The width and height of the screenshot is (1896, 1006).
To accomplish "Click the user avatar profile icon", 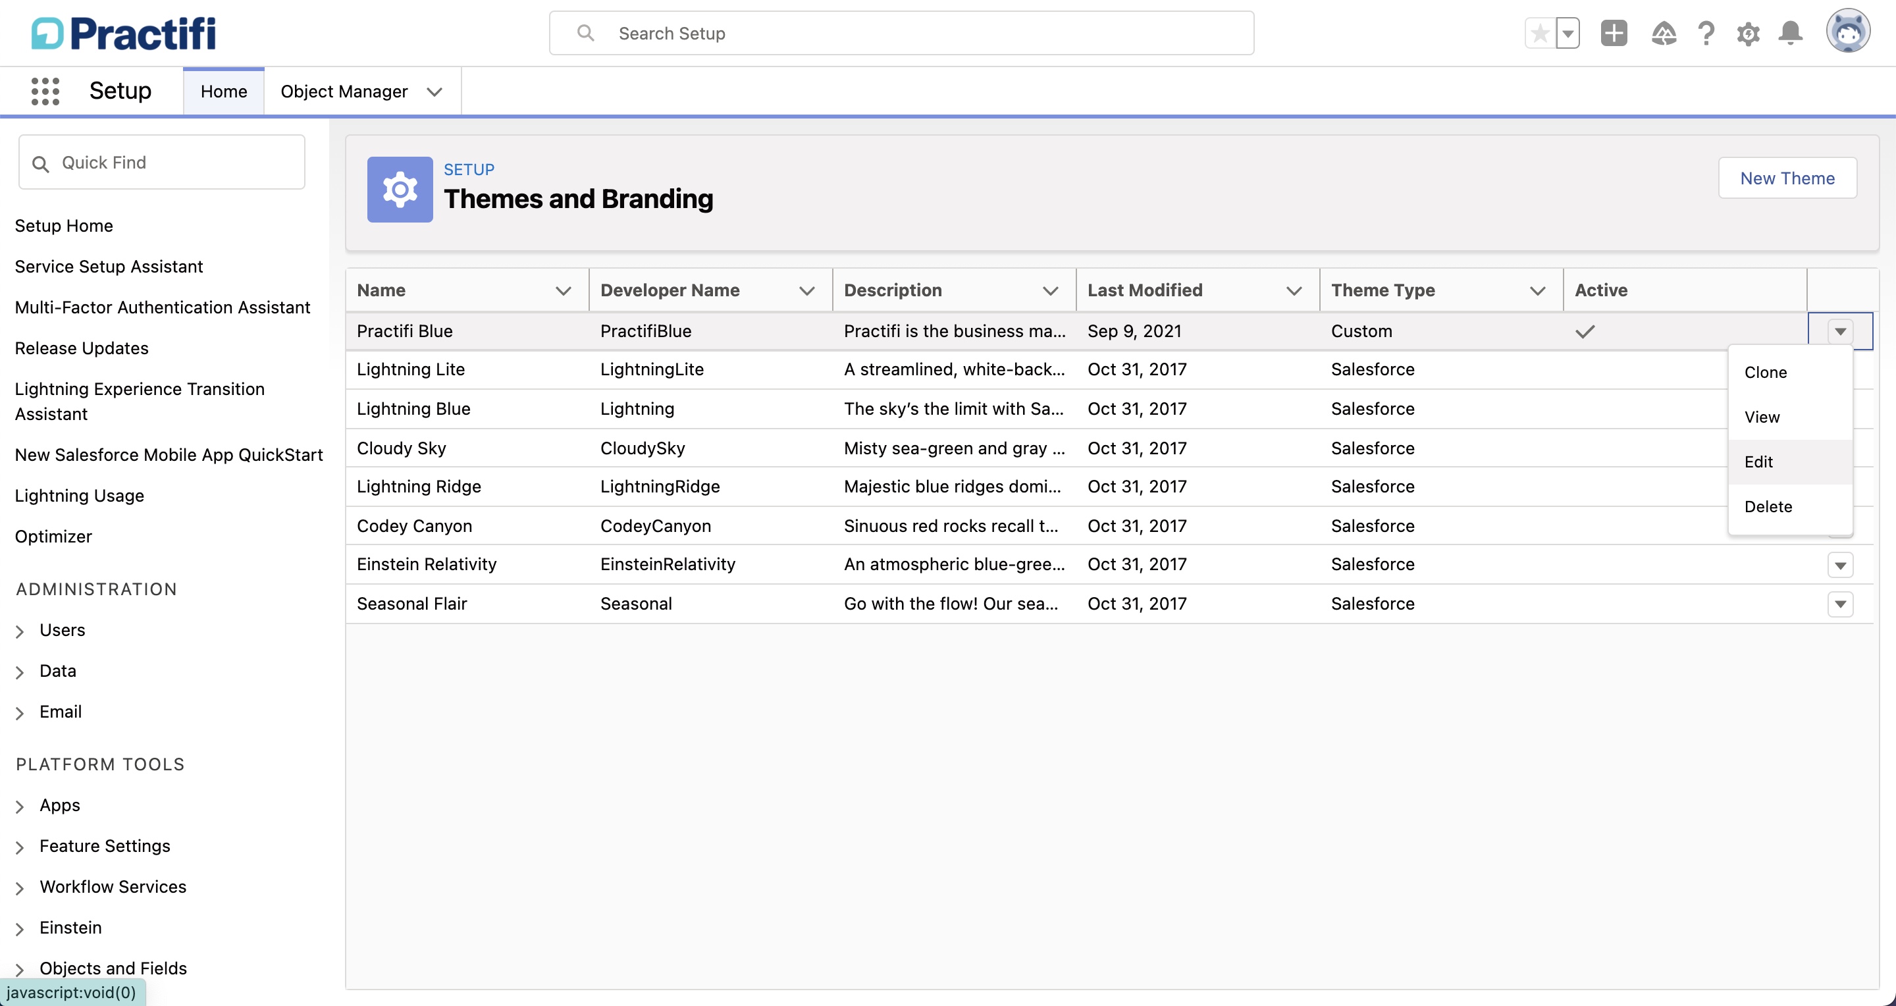I will click(x=1847, y=32).
